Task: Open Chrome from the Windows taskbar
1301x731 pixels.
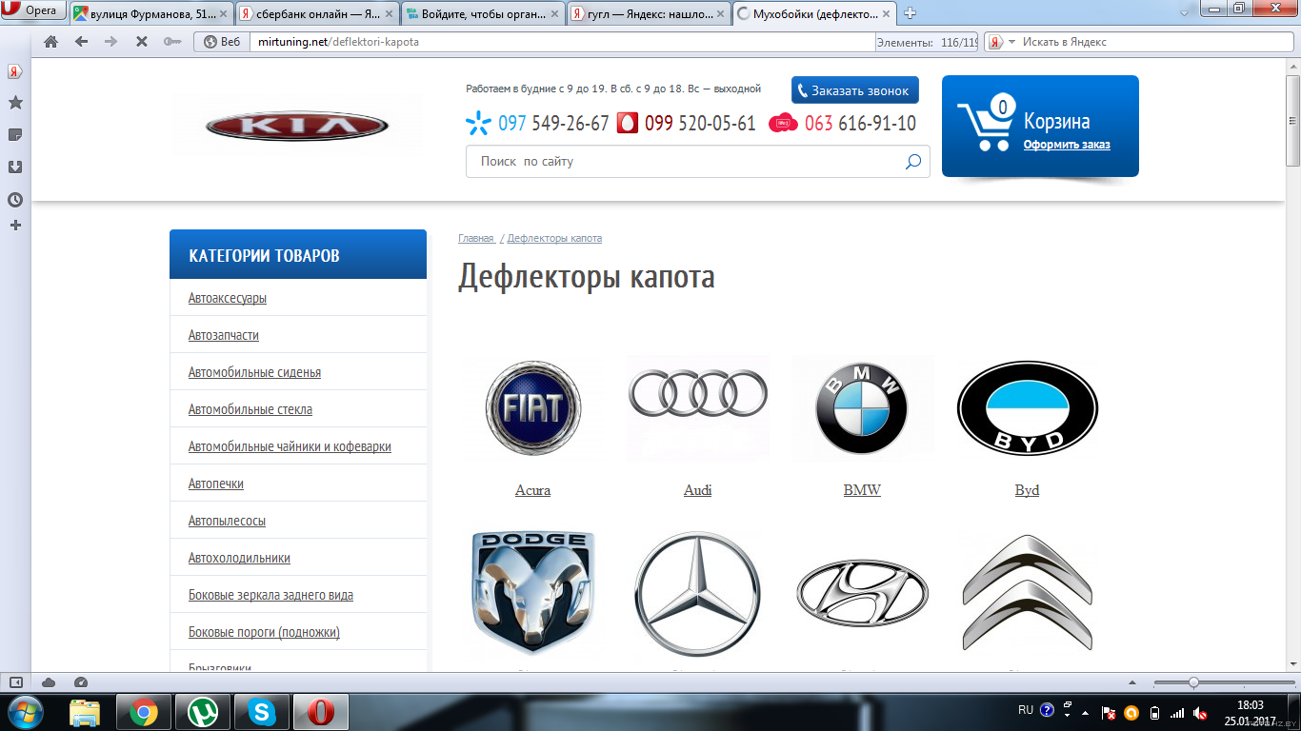Action: click(144, 712)
